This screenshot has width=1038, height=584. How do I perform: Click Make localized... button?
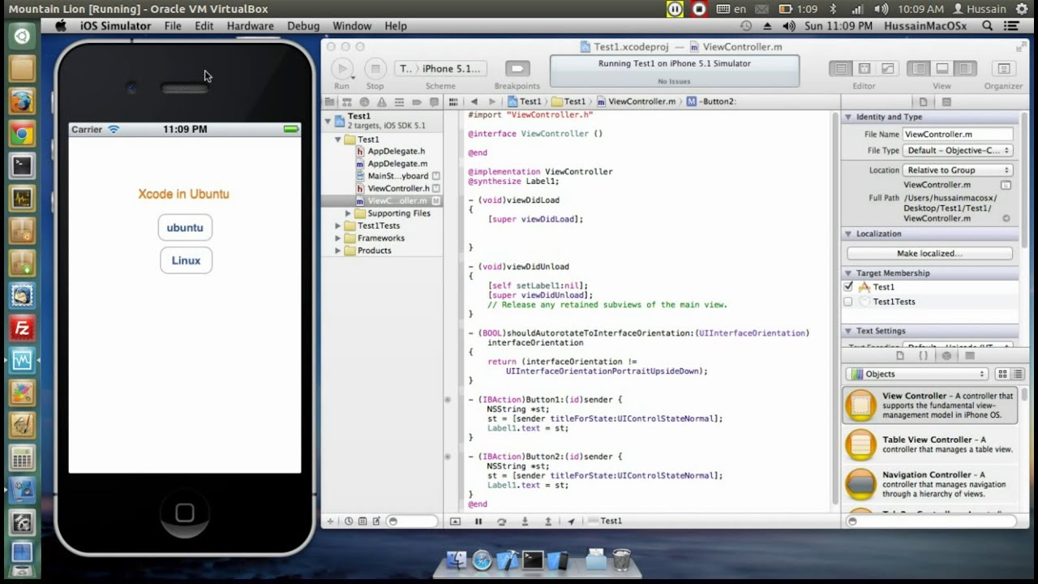pyautogui.click(x=929, y=253)
